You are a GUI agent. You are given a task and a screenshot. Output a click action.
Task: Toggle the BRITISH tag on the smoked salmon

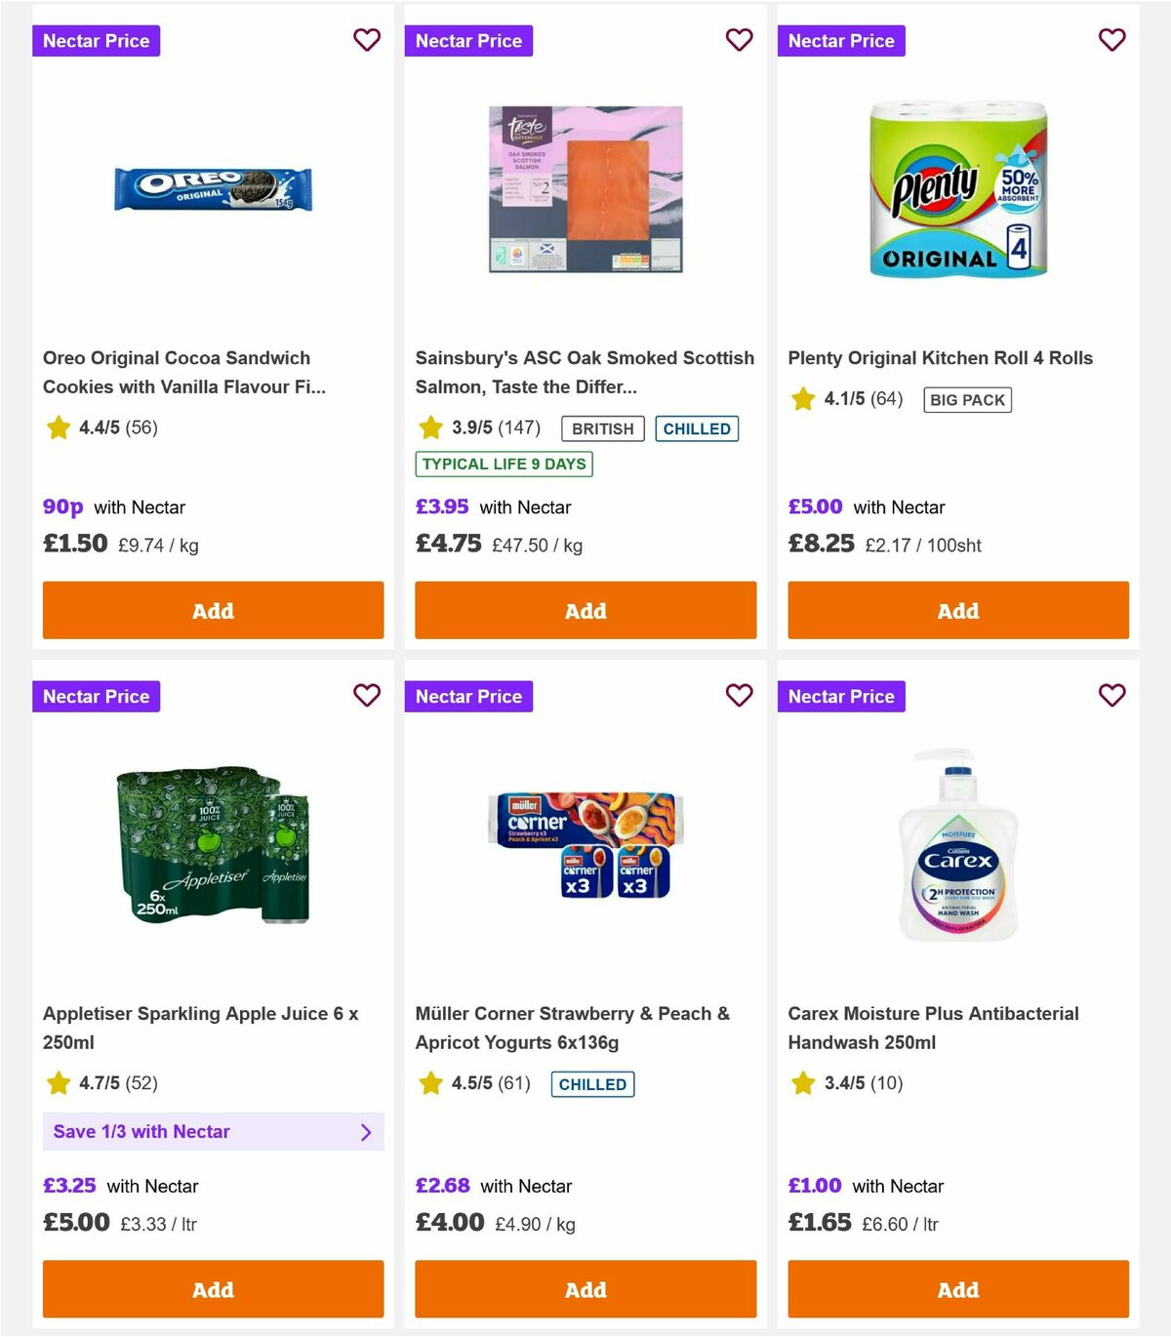602,428
